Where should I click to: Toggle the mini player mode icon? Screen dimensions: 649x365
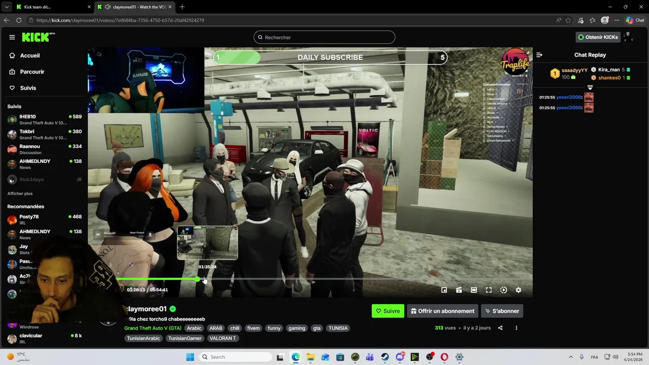[444, 290]
